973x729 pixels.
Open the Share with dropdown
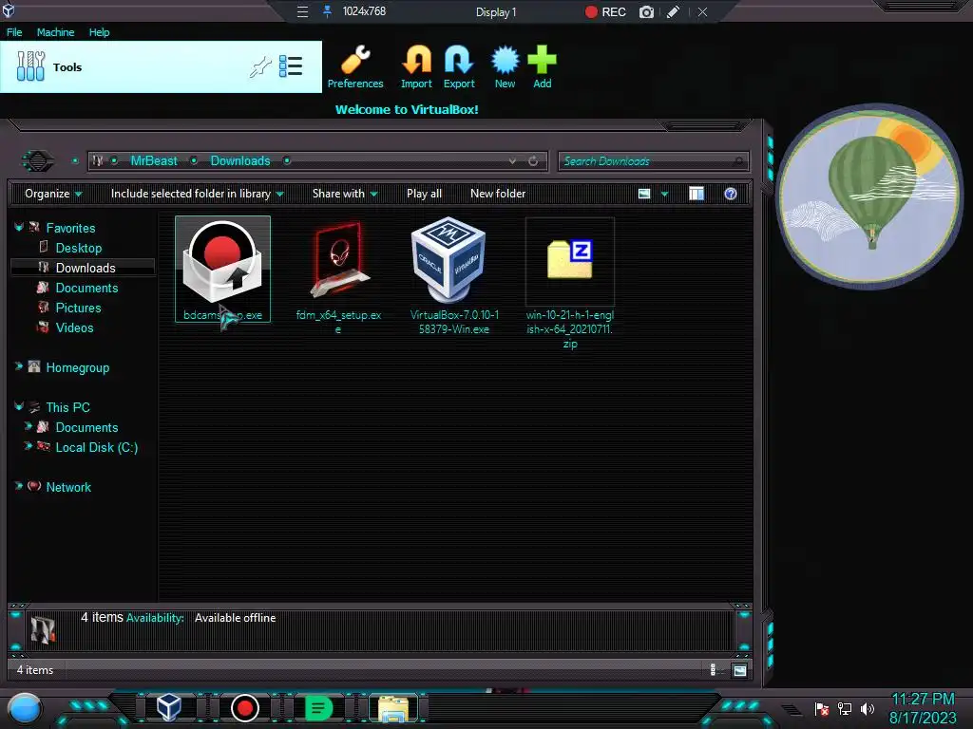[x=345, y=194]
